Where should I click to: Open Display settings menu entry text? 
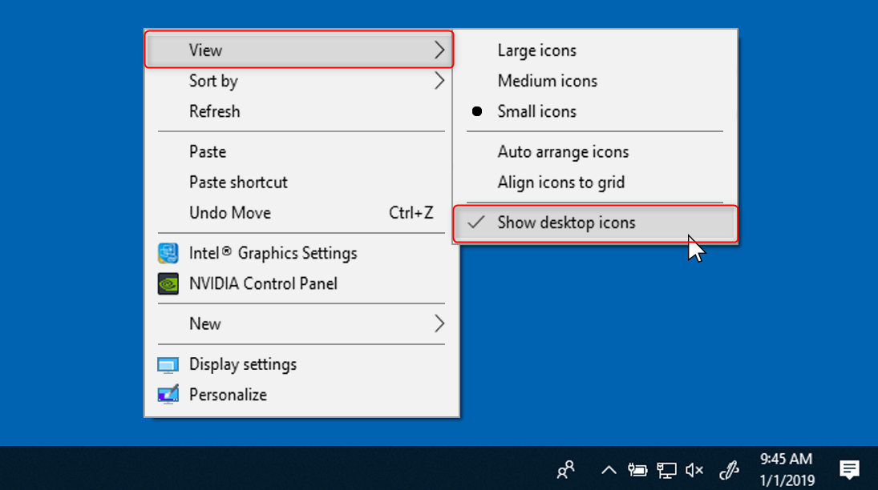click(242, 365)
